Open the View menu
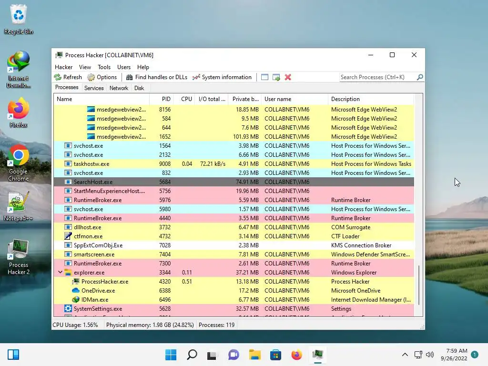The width and height of the screenshot is (488, 366). click(85, 67)
